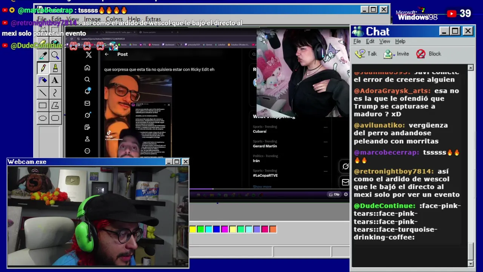483x272 pixels.
Task: Click Chat scrollbar up arrow
Action: 471,68
